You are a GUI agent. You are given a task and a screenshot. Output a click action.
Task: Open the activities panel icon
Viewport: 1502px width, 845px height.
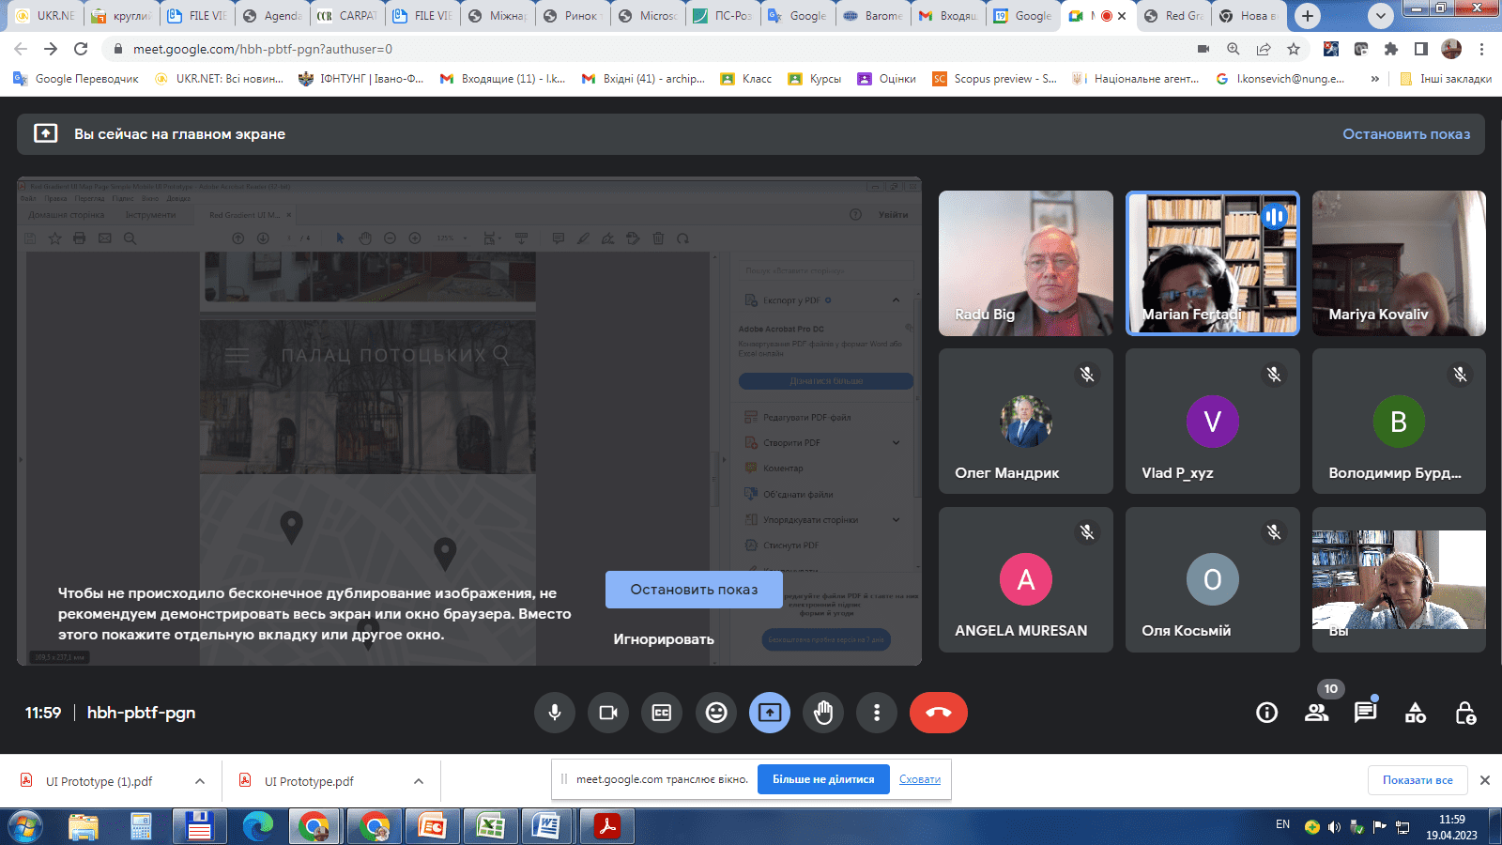point(1415,713)
